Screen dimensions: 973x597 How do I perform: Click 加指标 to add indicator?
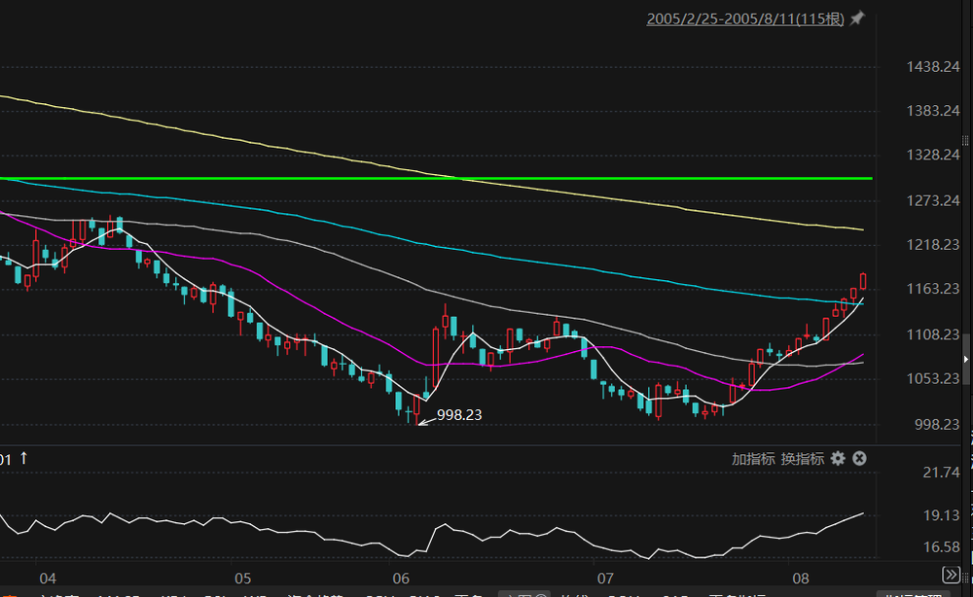click(x=753, y=458)
